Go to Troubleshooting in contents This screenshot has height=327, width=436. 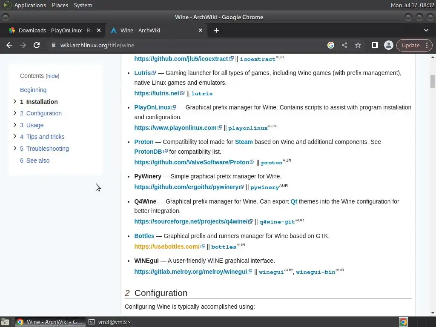[x=44, y=149]
